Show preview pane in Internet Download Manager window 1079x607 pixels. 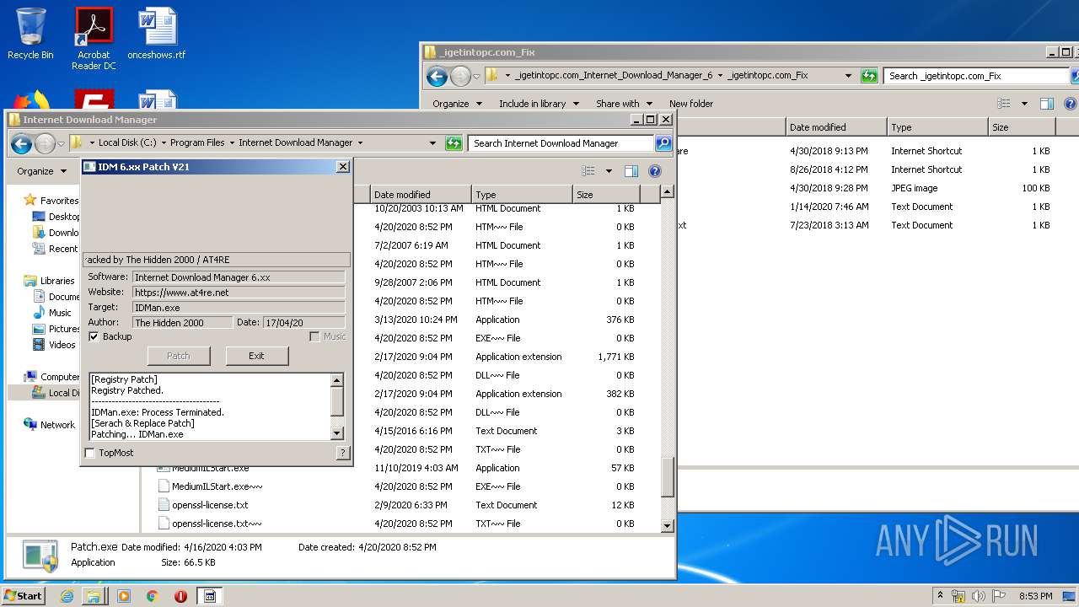[x=631, y=171]
